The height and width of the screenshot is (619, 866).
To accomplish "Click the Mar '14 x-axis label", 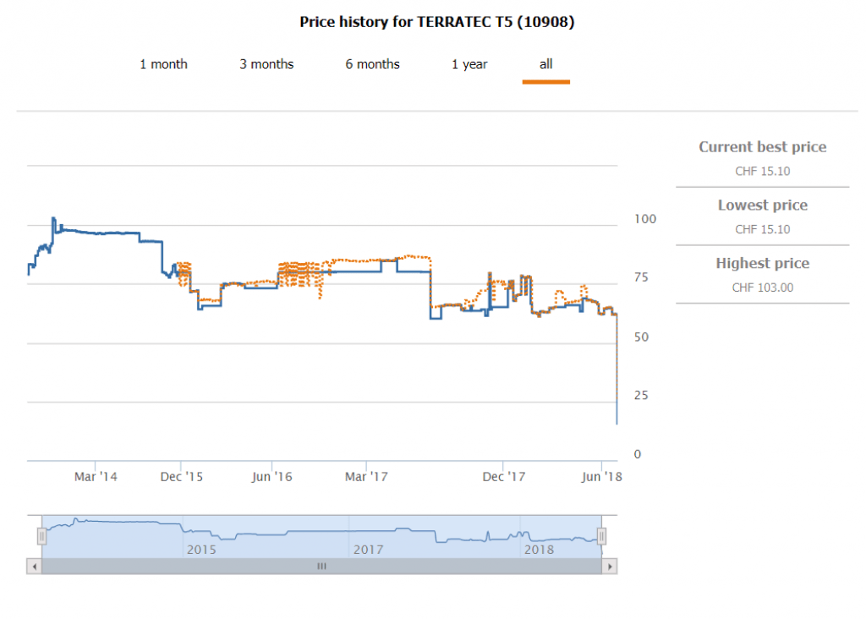I will pos(96,477).
